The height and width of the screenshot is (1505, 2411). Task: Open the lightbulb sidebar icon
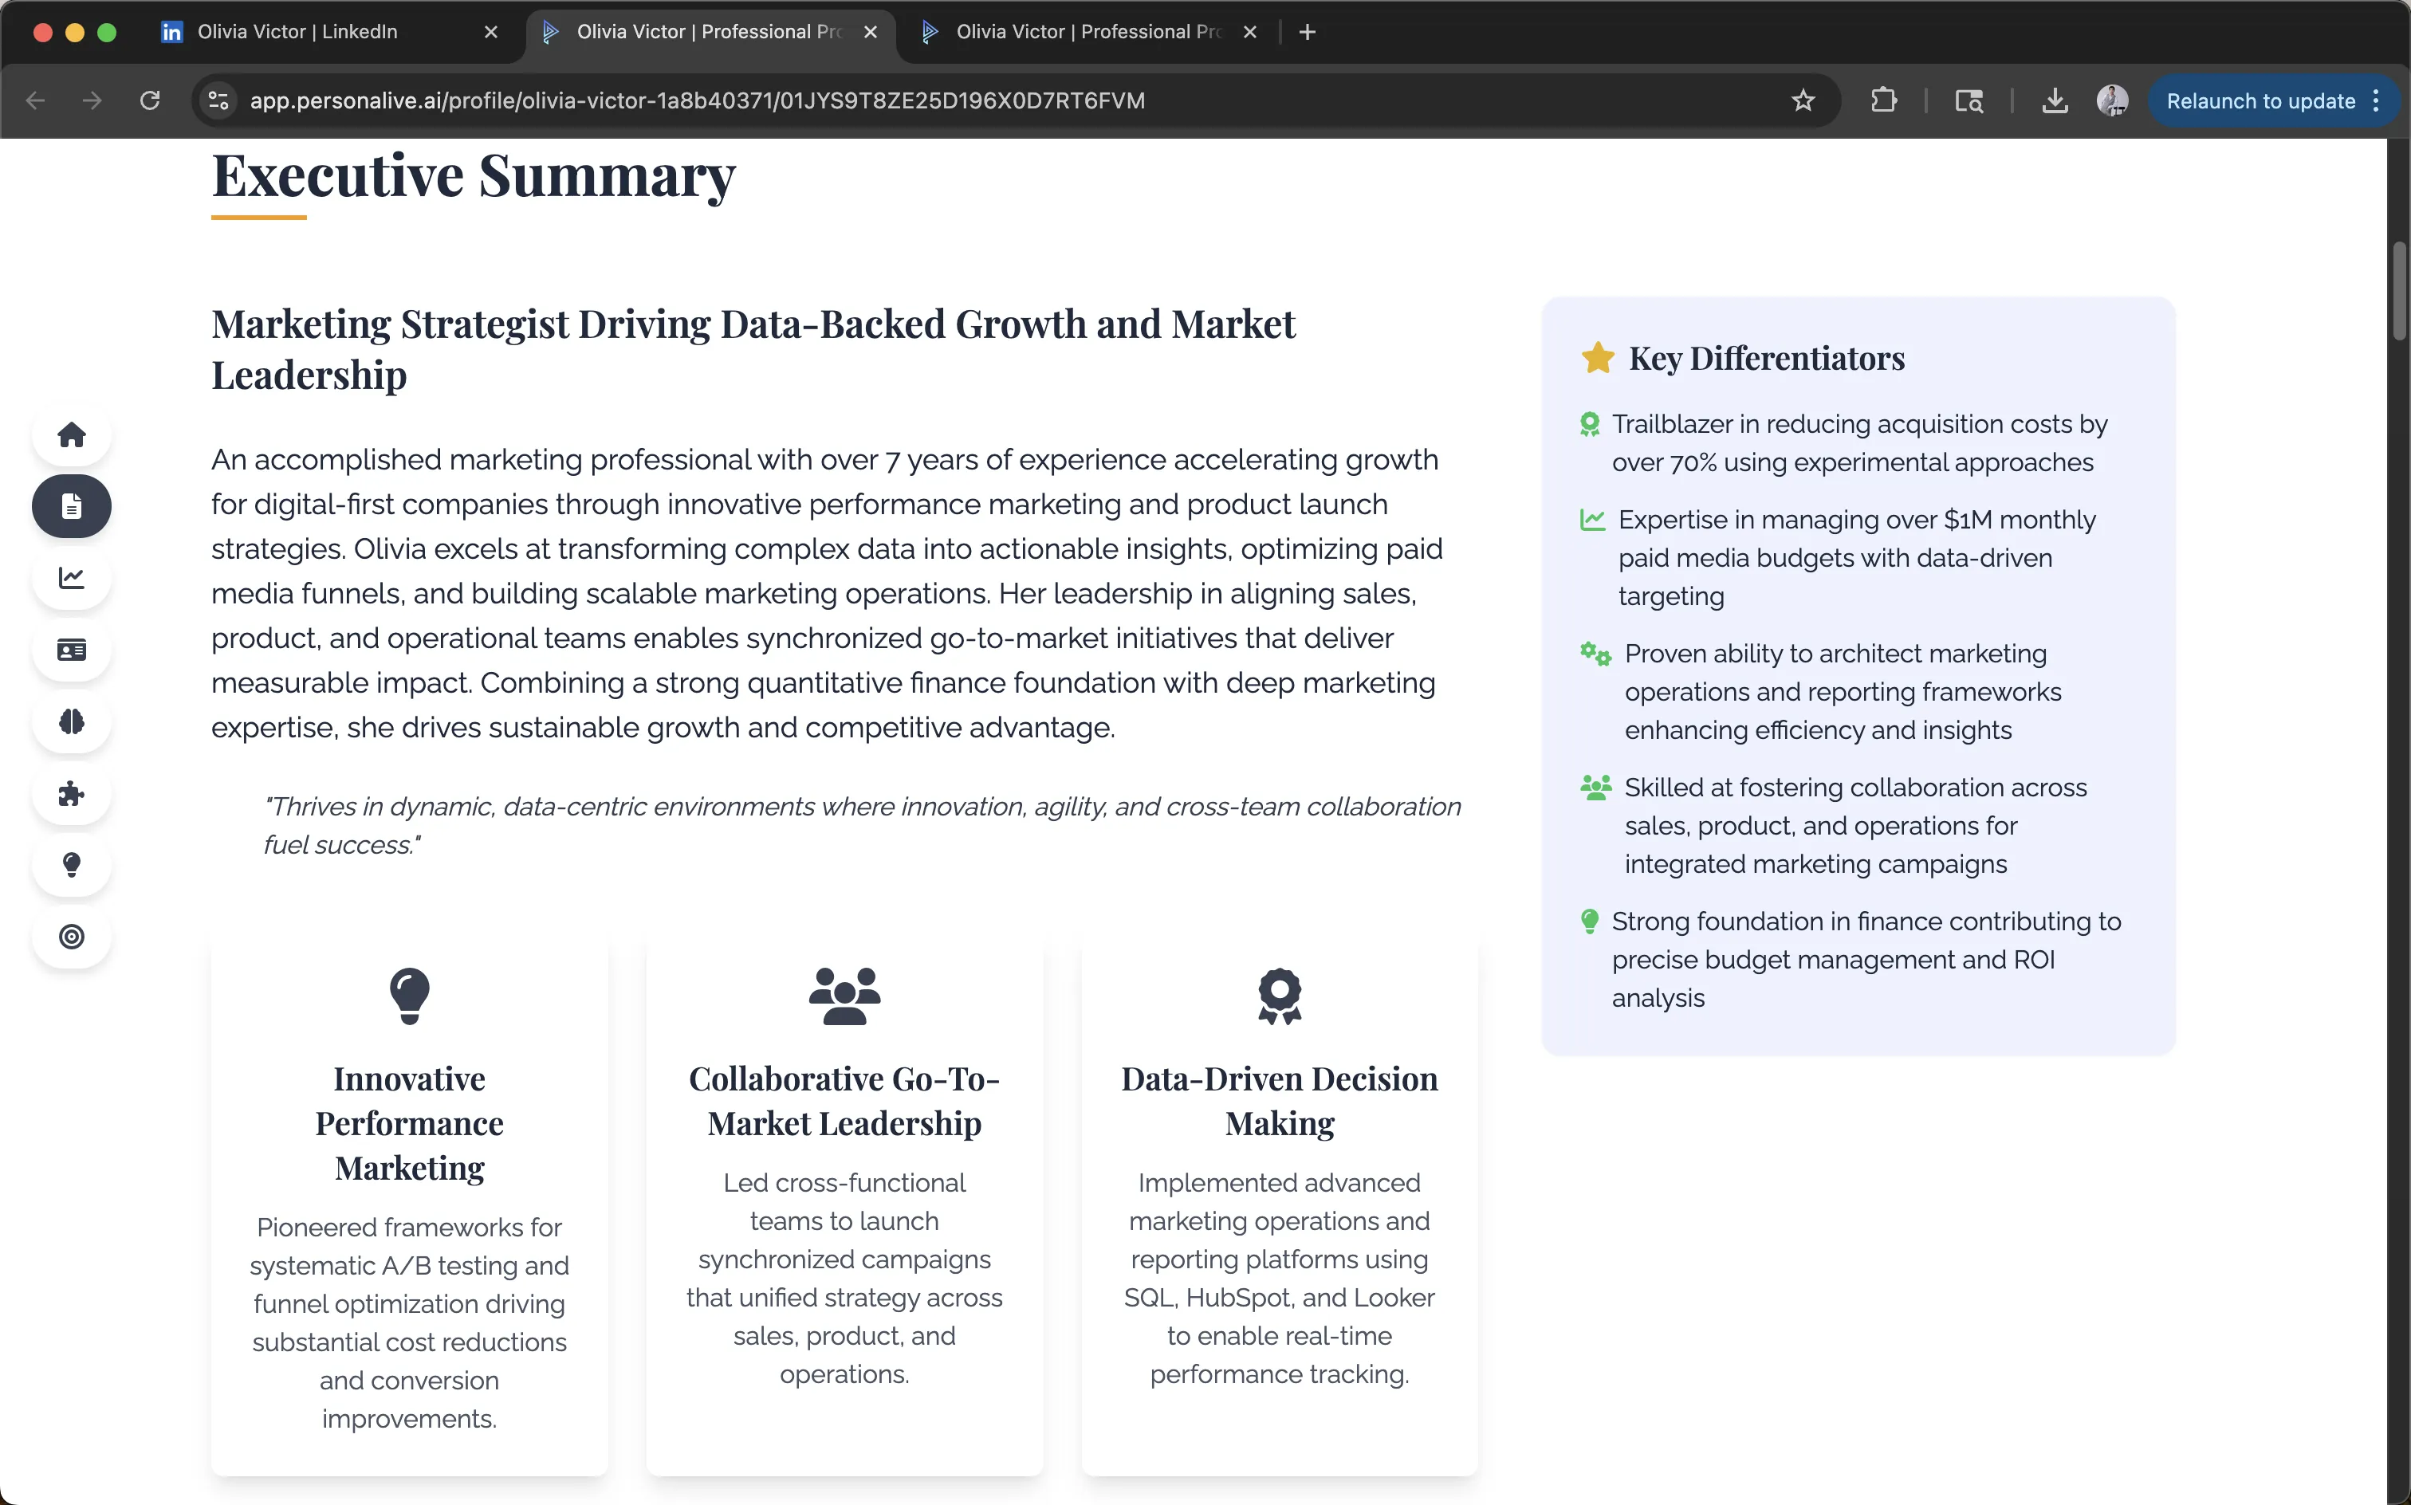click(x=72, y=865)
